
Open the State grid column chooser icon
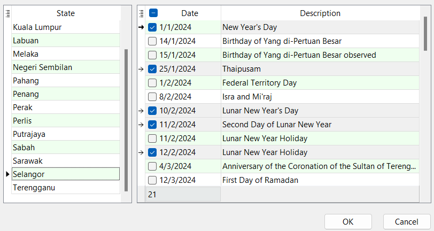click(x=7, y=13)
